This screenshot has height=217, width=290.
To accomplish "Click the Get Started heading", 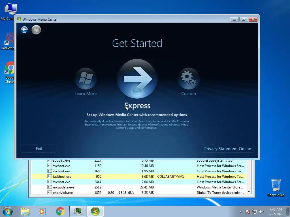I will [x=137, y=43].
